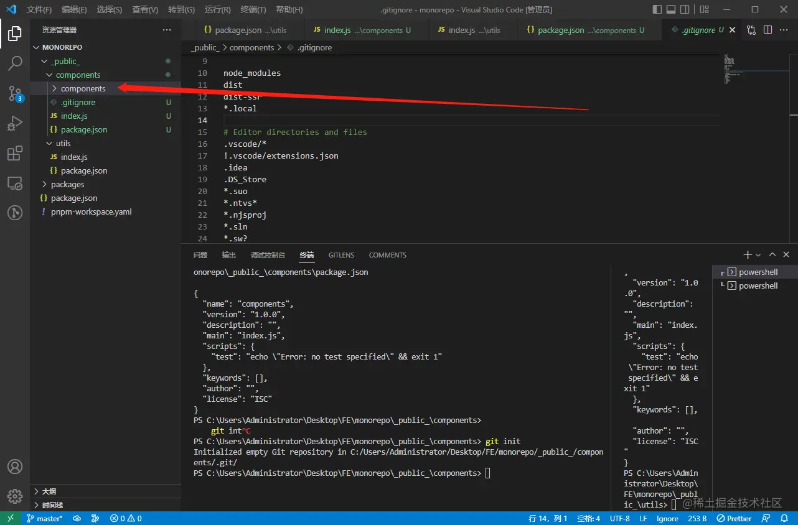This screenshot has width=798, height=525.
Task: Click the Manage gear icon
Action: [x=15, y=496]
